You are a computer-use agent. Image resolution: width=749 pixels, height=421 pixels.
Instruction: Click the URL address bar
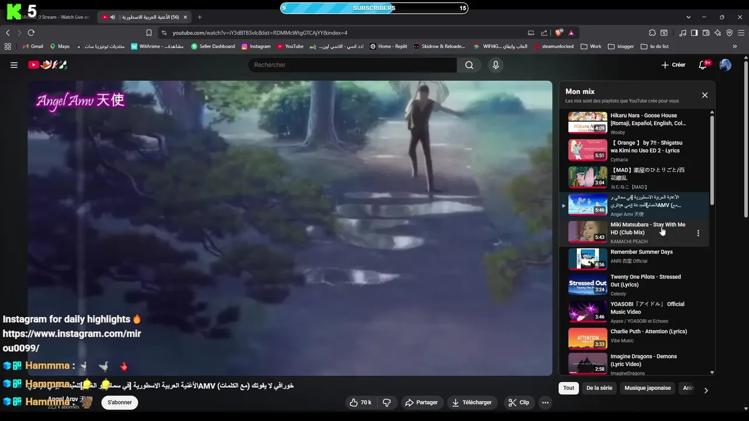(345, 33)
